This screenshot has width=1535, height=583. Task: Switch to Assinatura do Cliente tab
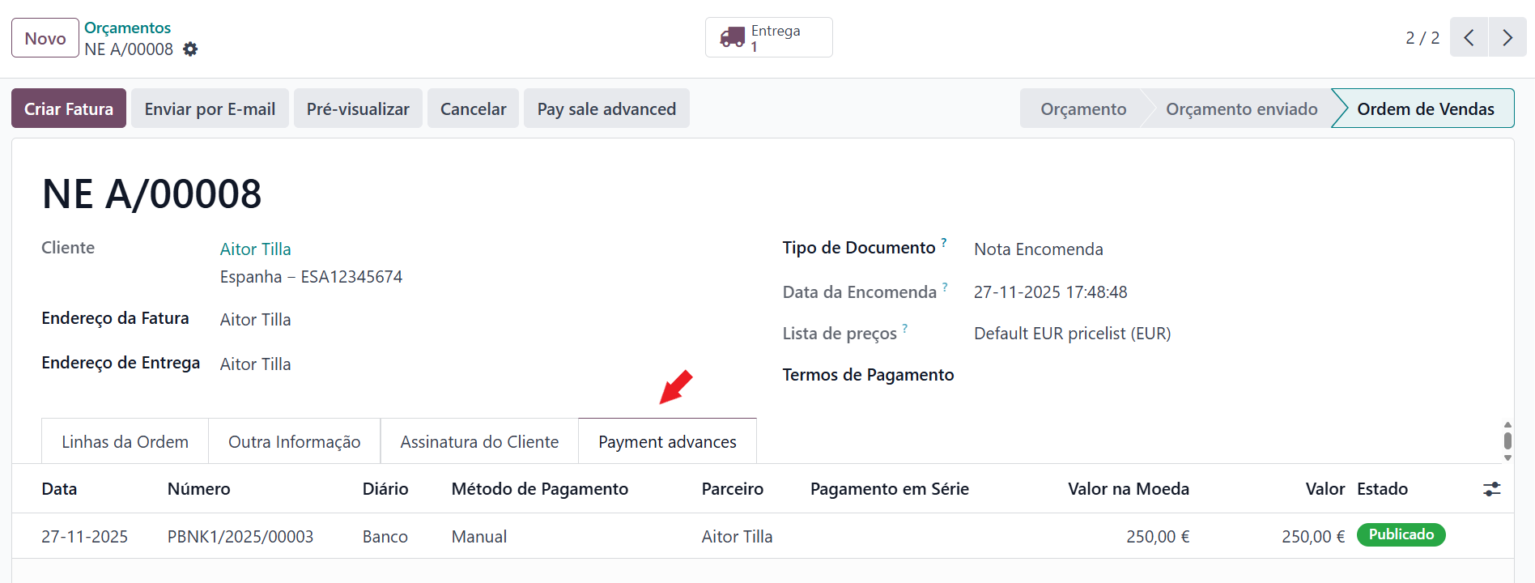pyautogui.click(x=479, y=441)
